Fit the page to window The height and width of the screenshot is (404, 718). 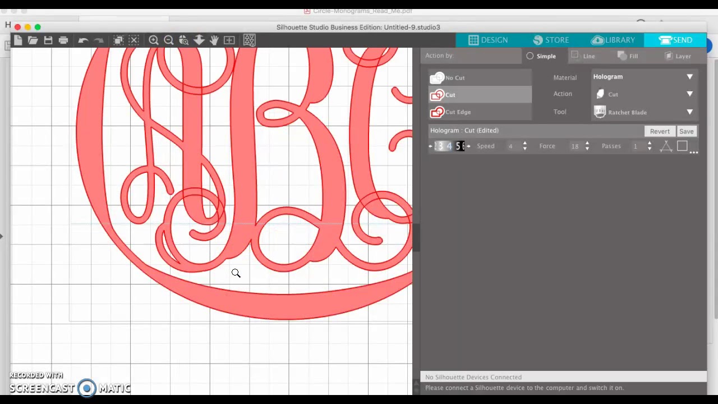click(229, 40)
